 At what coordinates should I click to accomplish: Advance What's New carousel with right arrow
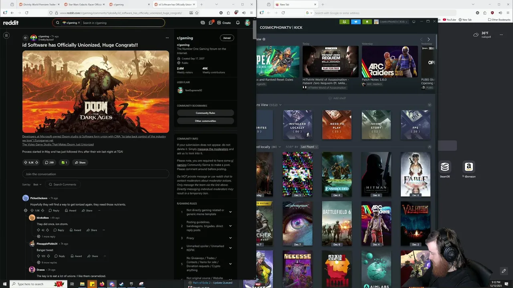(x=428, y=39)
